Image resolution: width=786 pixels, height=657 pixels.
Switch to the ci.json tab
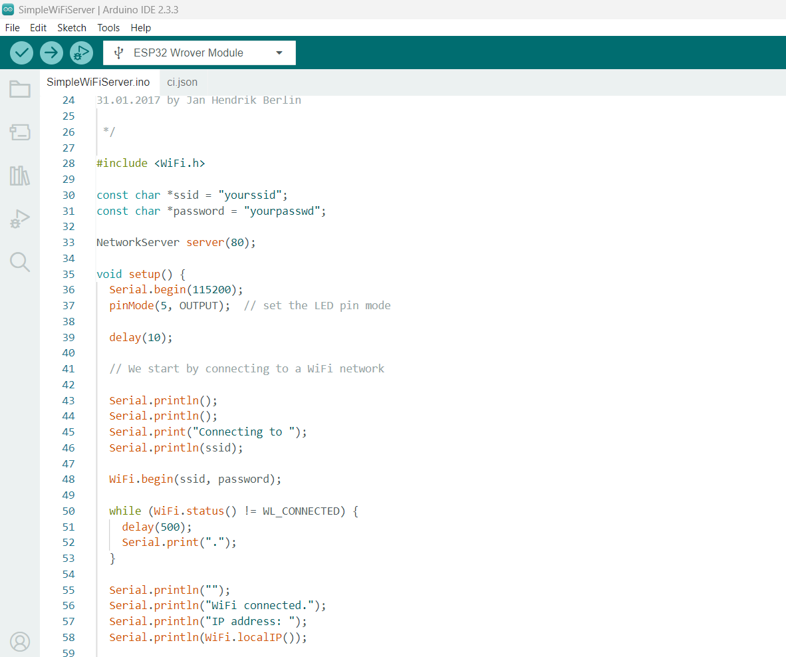click(x=182, y=82)
